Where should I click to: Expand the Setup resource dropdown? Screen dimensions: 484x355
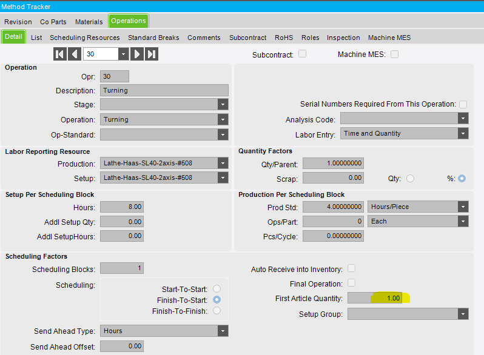(223, 177)
